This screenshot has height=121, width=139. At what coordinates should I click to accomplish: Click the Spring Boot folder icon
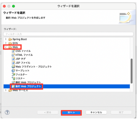coord(10,39)
